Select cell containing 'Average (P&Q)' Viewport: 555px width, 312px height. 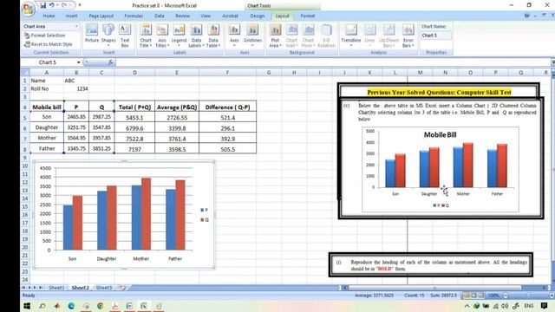click(x=177, y=107)
